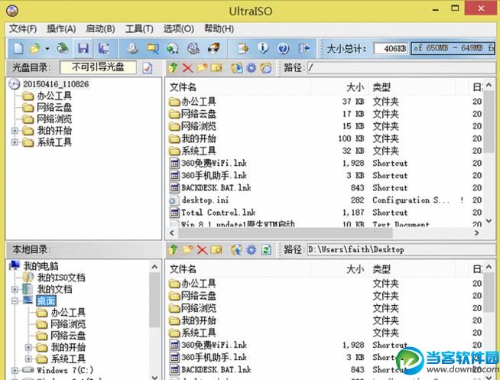Click 'of 650MB' disc capacity bar
This screenshot has width=500, height=380.
click(x=453, y=48)
